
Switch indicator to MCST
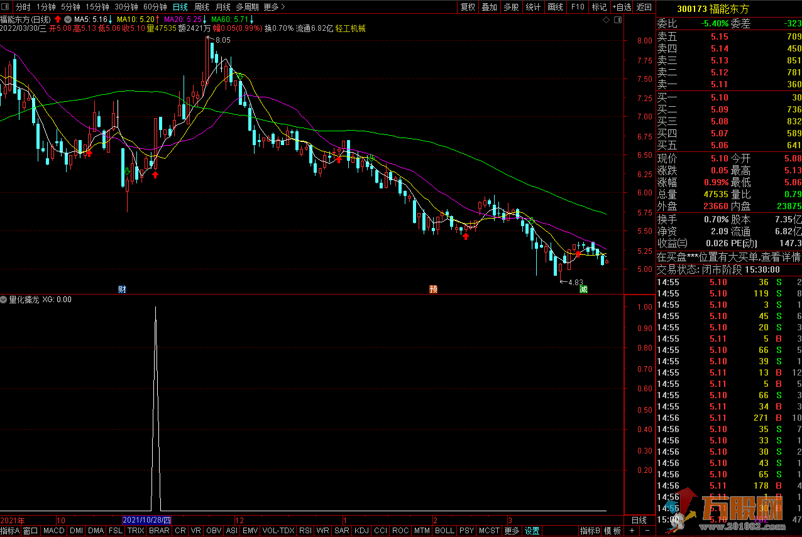tap(489, 531)
